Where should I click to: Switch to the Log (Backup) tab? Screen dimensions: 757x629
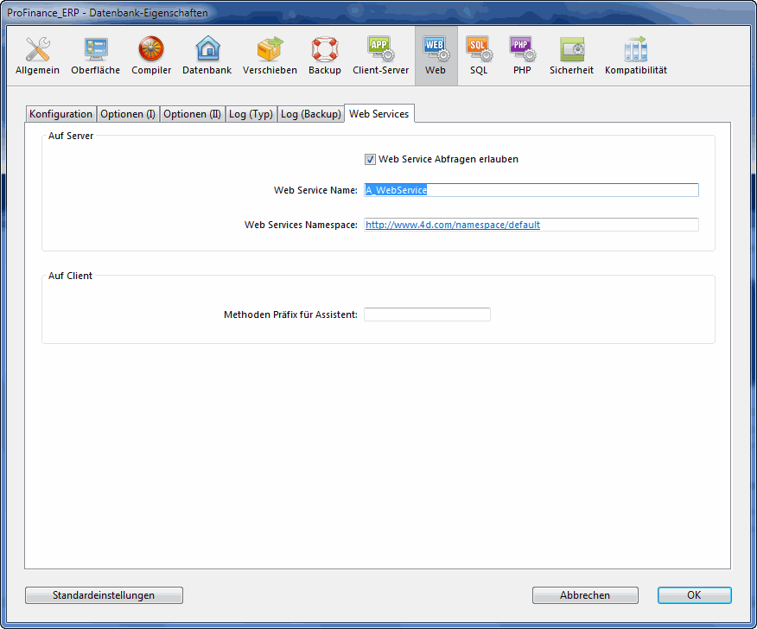[310, 114]
